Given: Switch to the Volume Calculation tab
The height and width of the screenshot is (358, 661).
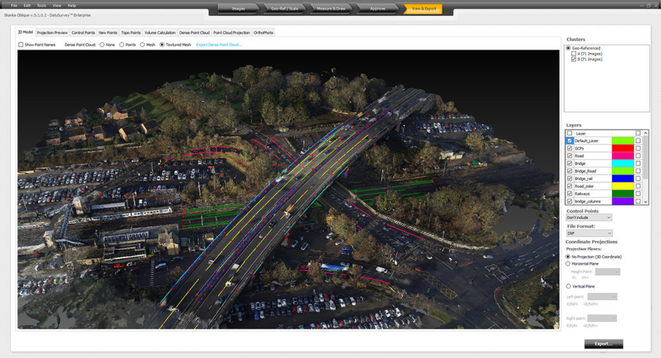Looking at the screenshot, I should click(160, 32).
